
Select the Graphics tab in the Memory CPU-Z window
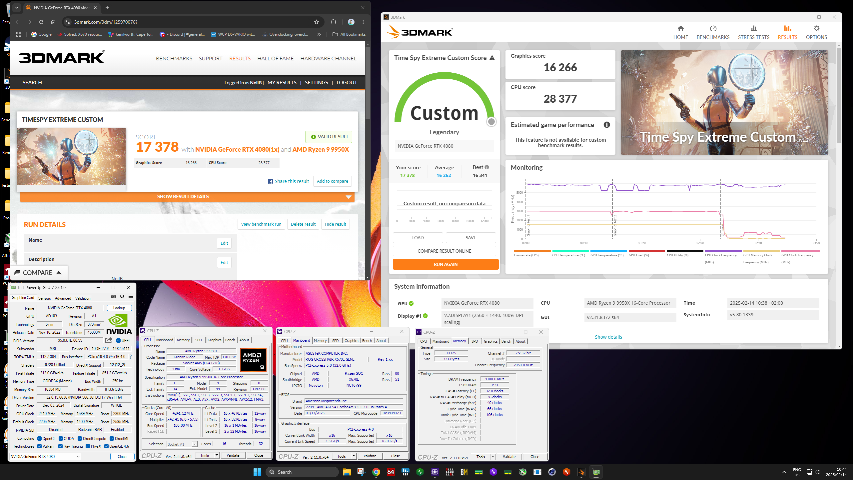click(x=490, y=341)
